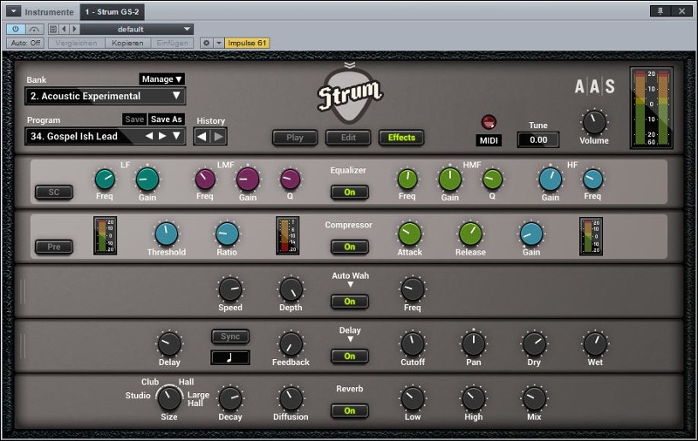Toggle the Compressor On switch
Viewport: 698px width, 441px height.
coord(350,247)
